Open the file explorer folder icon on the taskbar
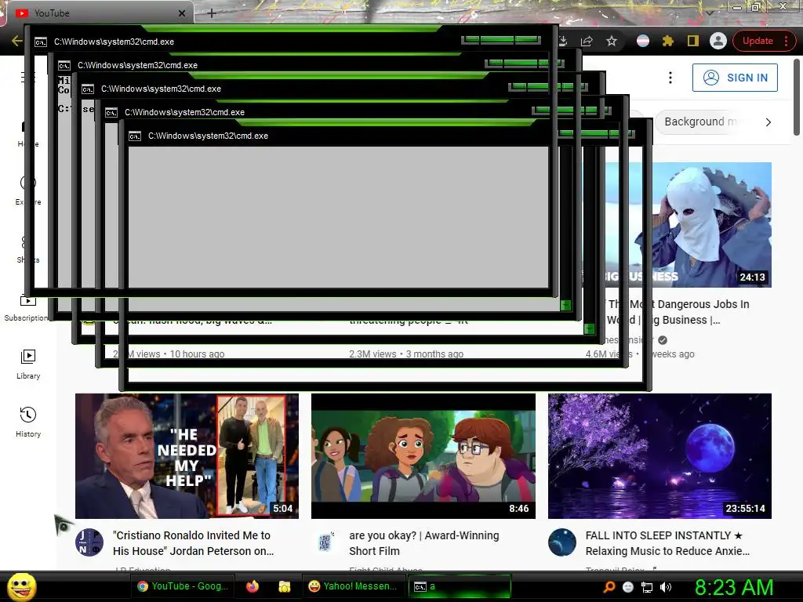This screenshot has height=602, width=803. tap(284, 586)
